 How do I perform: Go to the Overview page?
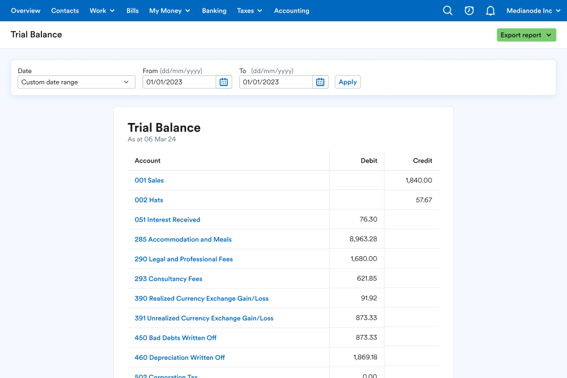pyautogui.click(x=26, y=11)
